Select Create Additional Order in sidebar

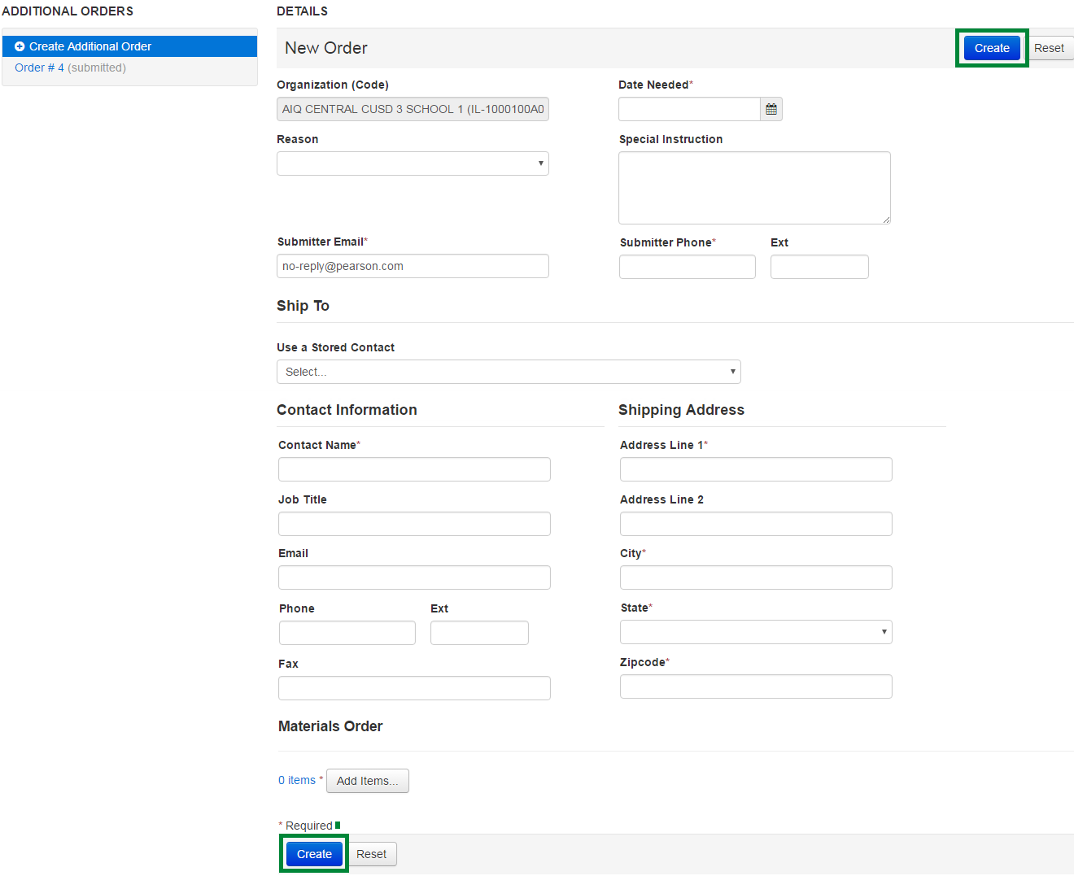click(x=89, y=46)
